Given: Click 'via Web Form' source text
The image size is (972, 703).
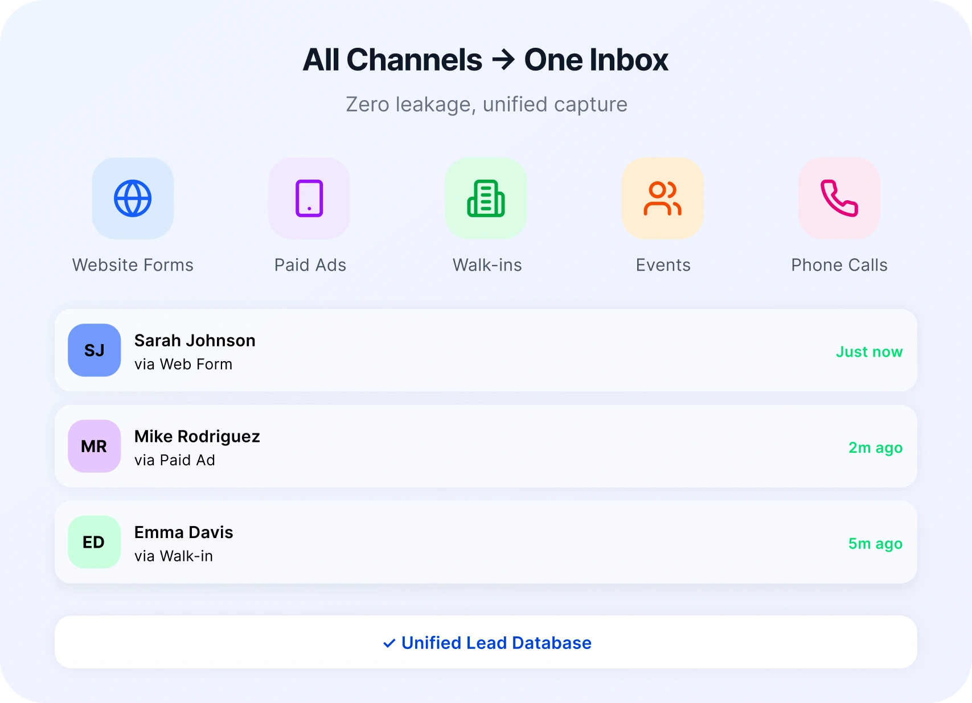Looking at the screenshot, I should pos(183,364).
